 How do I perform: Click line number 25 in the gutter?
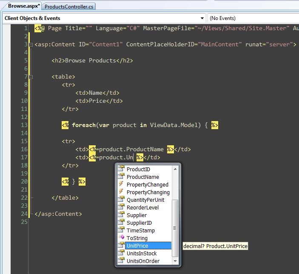[24, 222]
